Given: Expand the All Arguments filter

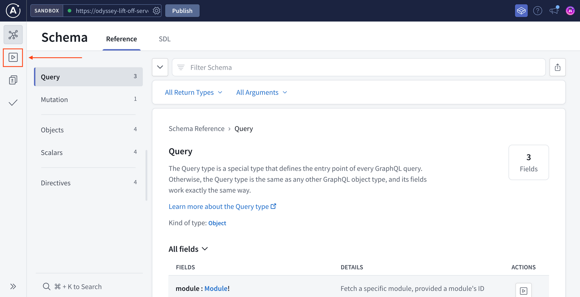Looking at the screenshot, I should coord(261,92).
